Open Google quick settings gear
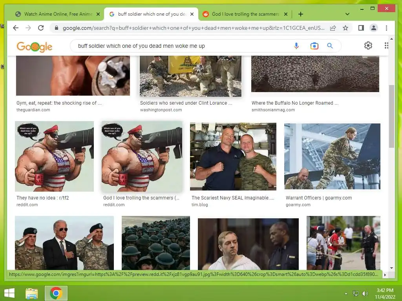The width and height of the screenshot is (402, 301). pos(368,45)
